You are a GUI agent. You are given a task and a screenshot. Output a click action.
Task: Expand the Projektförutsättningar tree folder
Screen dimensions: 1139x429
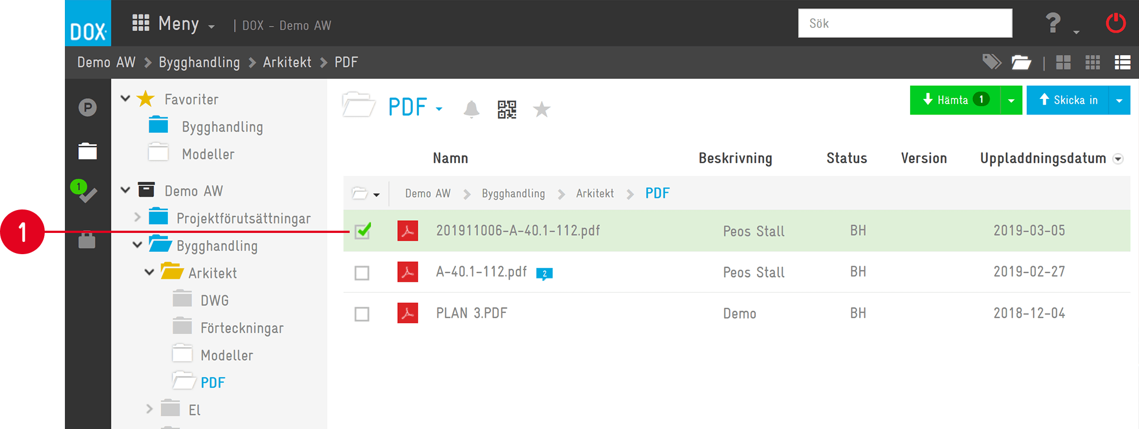pos(138,217)
